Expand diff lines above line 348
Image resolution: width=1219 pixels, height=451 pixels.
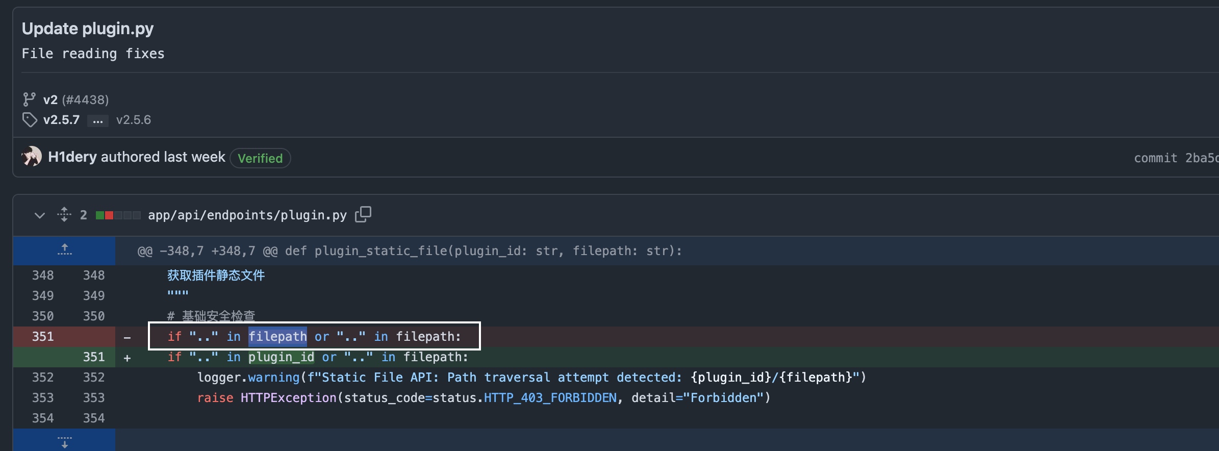pos(64,250)
